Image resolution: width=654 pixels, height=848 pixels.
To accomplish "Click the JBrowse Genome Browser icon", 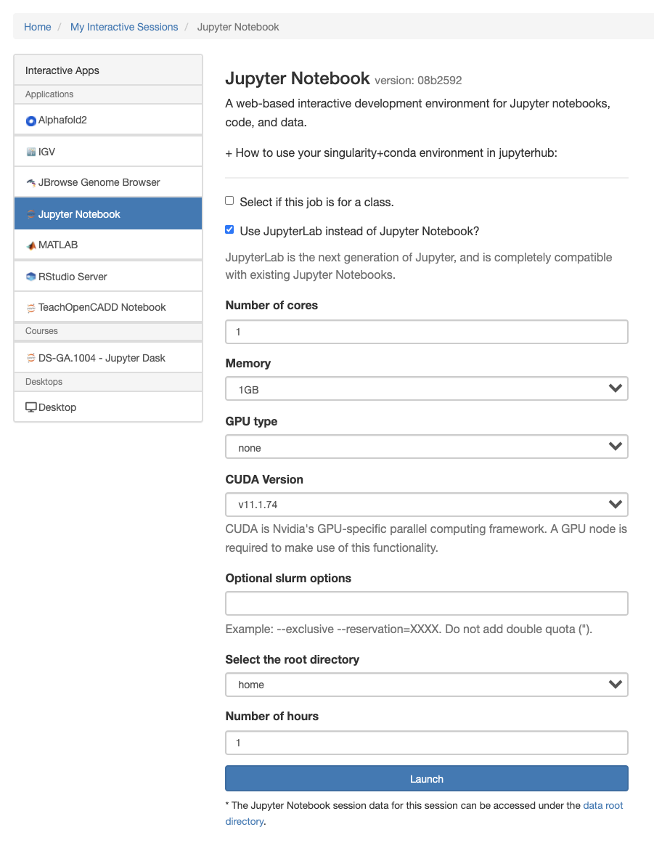I will [x=31, y=183].
